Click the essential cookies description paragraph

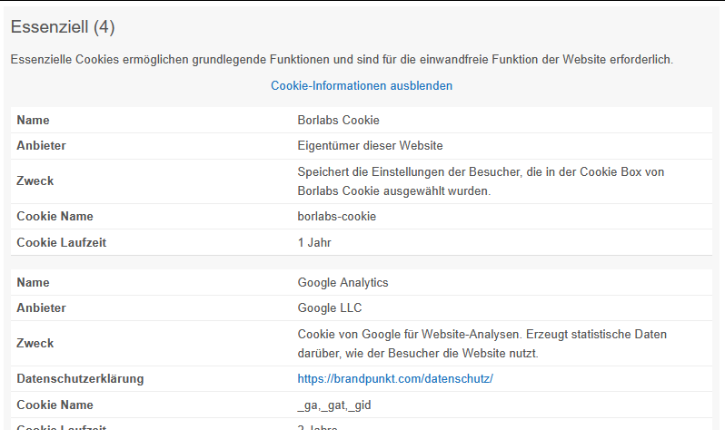342,60
